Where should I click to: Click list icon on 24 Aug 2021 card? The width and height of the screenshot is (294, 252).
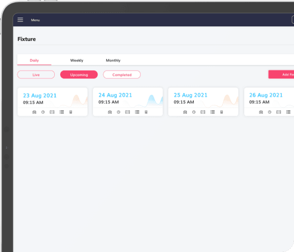click(137, 112)
